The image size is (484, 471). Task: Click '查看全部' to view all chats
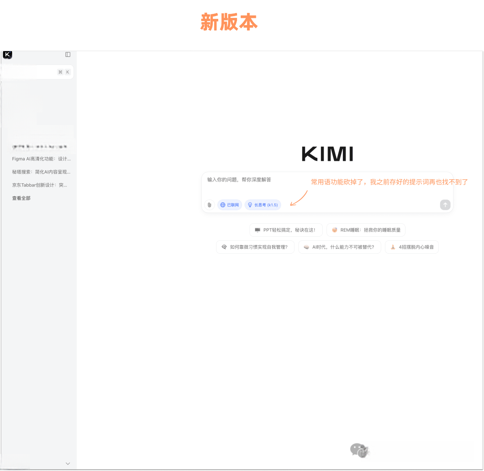[22, 198]
